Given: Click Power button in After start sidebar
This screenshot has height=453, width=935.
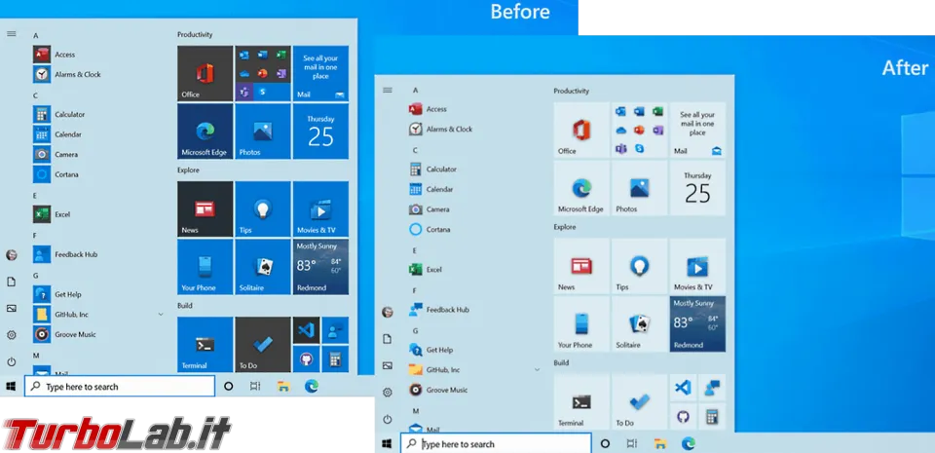Looking at the screenshot, I should 388,419.
